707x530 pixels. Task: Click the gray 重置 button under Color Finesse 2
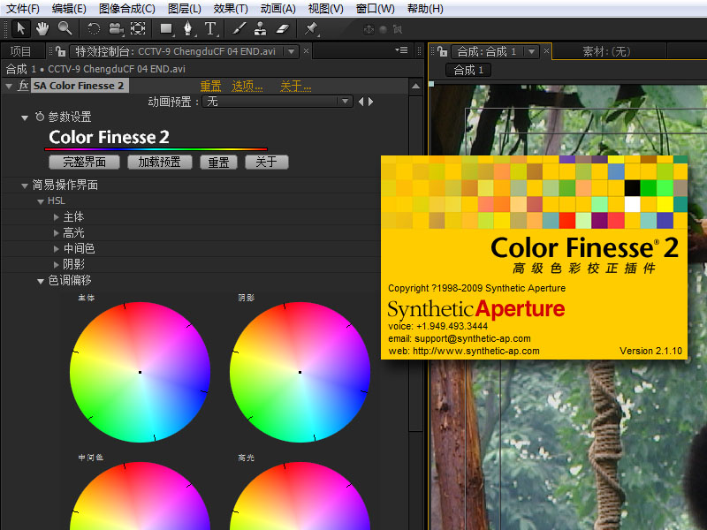pyautogui.click(x=218, y=162)
